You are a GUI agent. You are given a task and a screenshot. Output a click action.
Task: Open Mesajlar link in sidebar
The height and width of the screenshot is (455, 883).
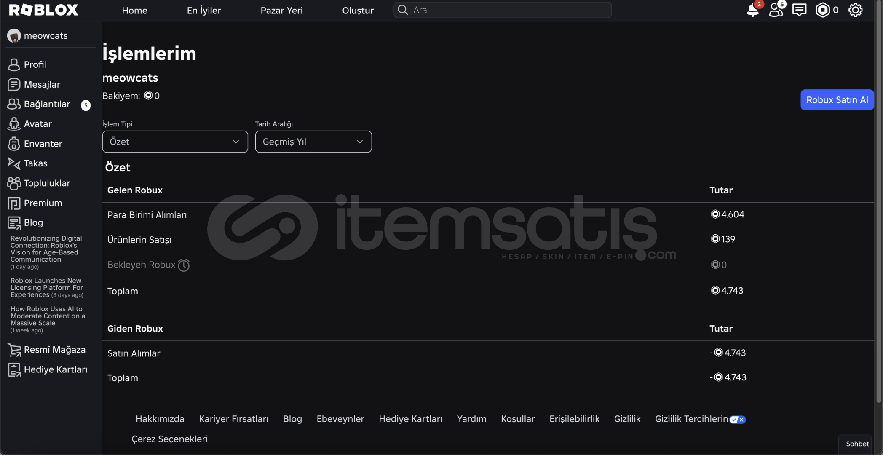[x=42, y=84]
